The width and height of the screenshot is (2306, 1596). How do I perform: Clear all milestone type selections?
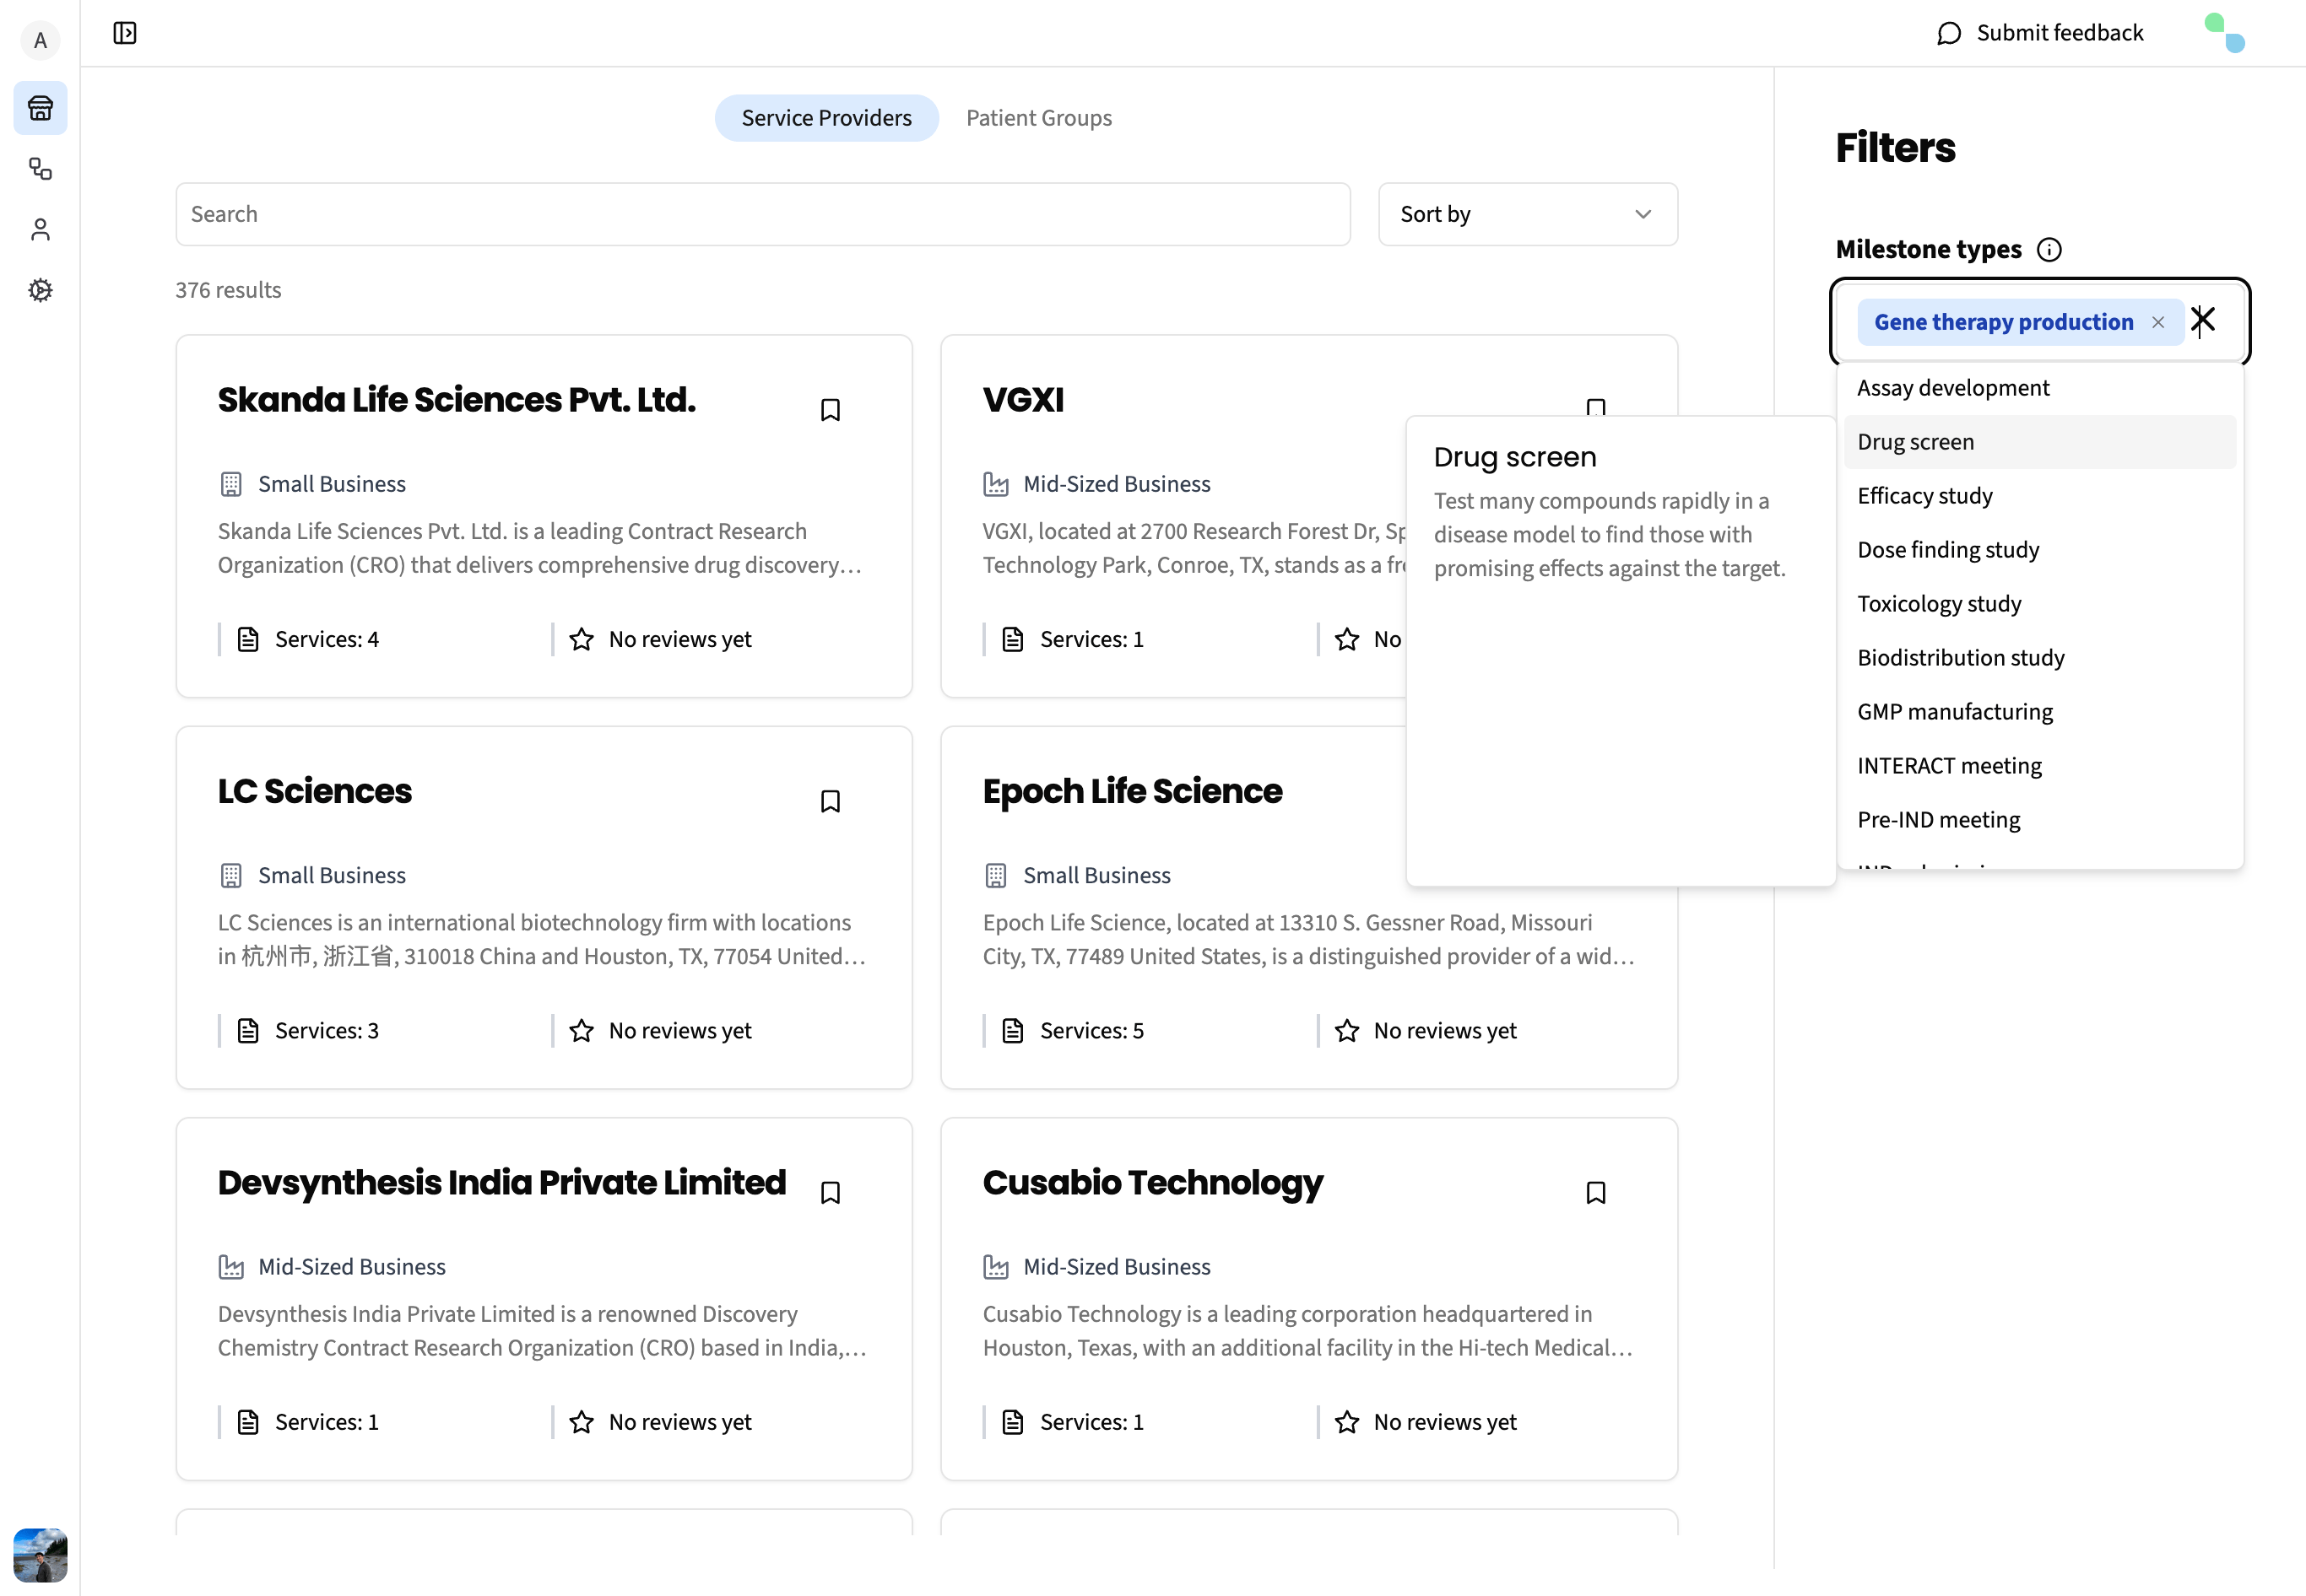click(x=2203, y=320)
